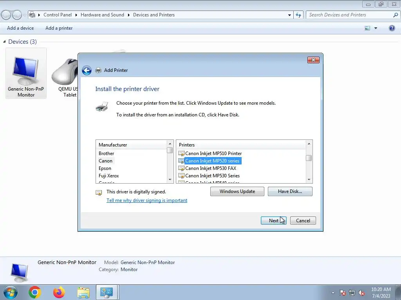Click the Next button
The width and height of the screenshot is (401, 300).
274,221
